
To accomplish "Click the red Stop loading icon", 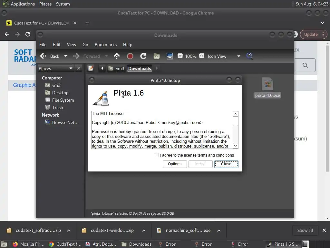I will click(x=130, y=56).
